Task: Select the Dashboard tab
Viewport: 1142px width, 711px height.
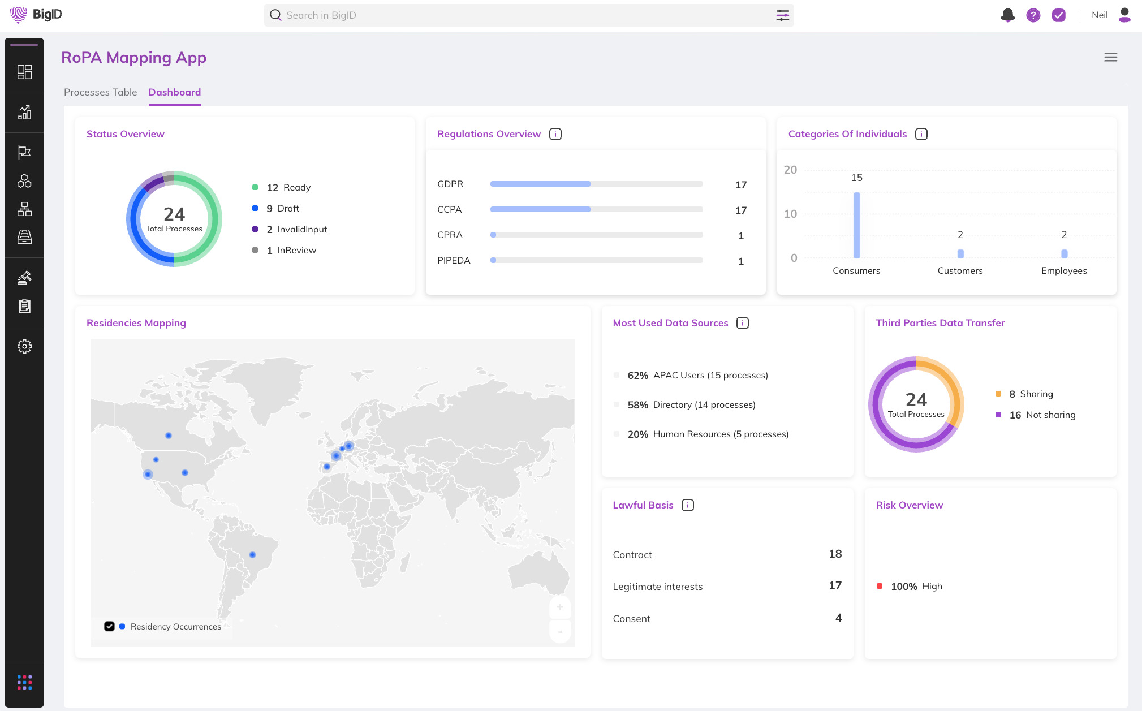Action: click(174, 92)
